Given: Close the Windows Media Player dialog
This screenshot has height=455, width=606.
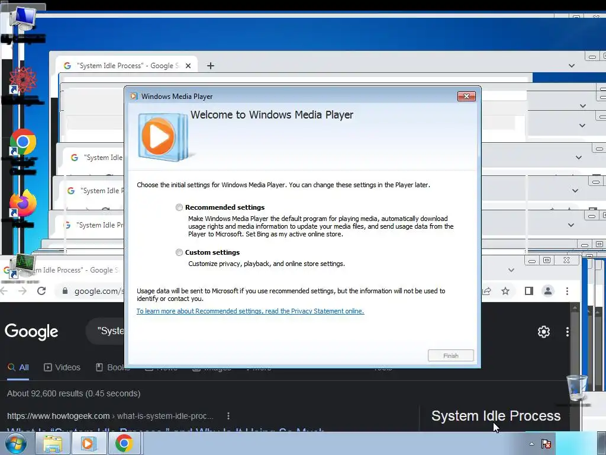Looking at the screenshot, I should point(466,97).
